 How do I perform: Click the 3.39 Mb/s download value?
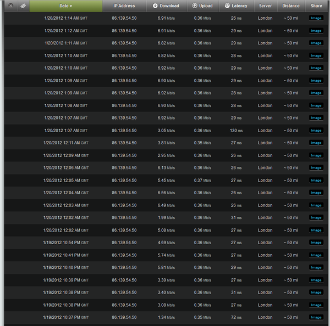[166, 280]
